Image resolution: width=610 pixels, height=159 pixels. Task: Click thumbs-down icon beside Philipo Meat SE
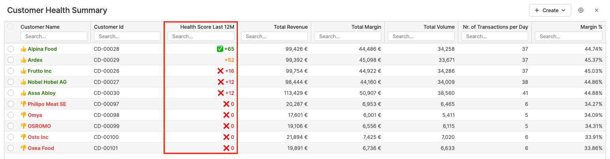23,104
